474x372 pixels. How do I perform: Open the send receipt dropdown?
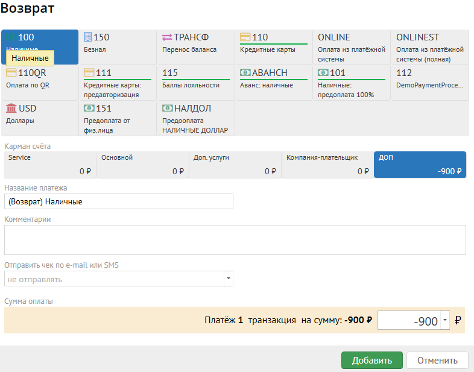pyautogui.click(x=228, y=279)
